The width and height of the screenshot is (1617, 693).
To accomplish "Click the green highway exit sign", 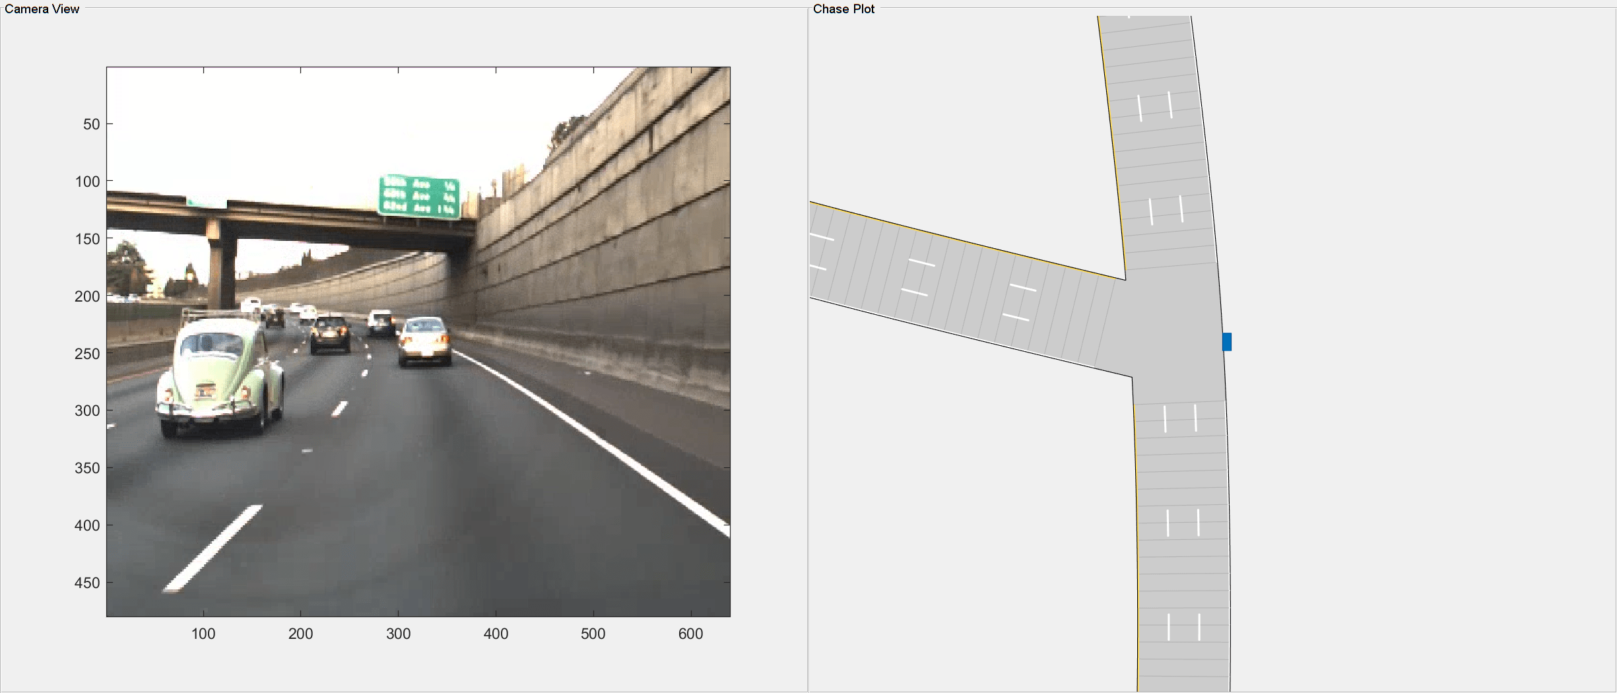I will coord(418,195).
